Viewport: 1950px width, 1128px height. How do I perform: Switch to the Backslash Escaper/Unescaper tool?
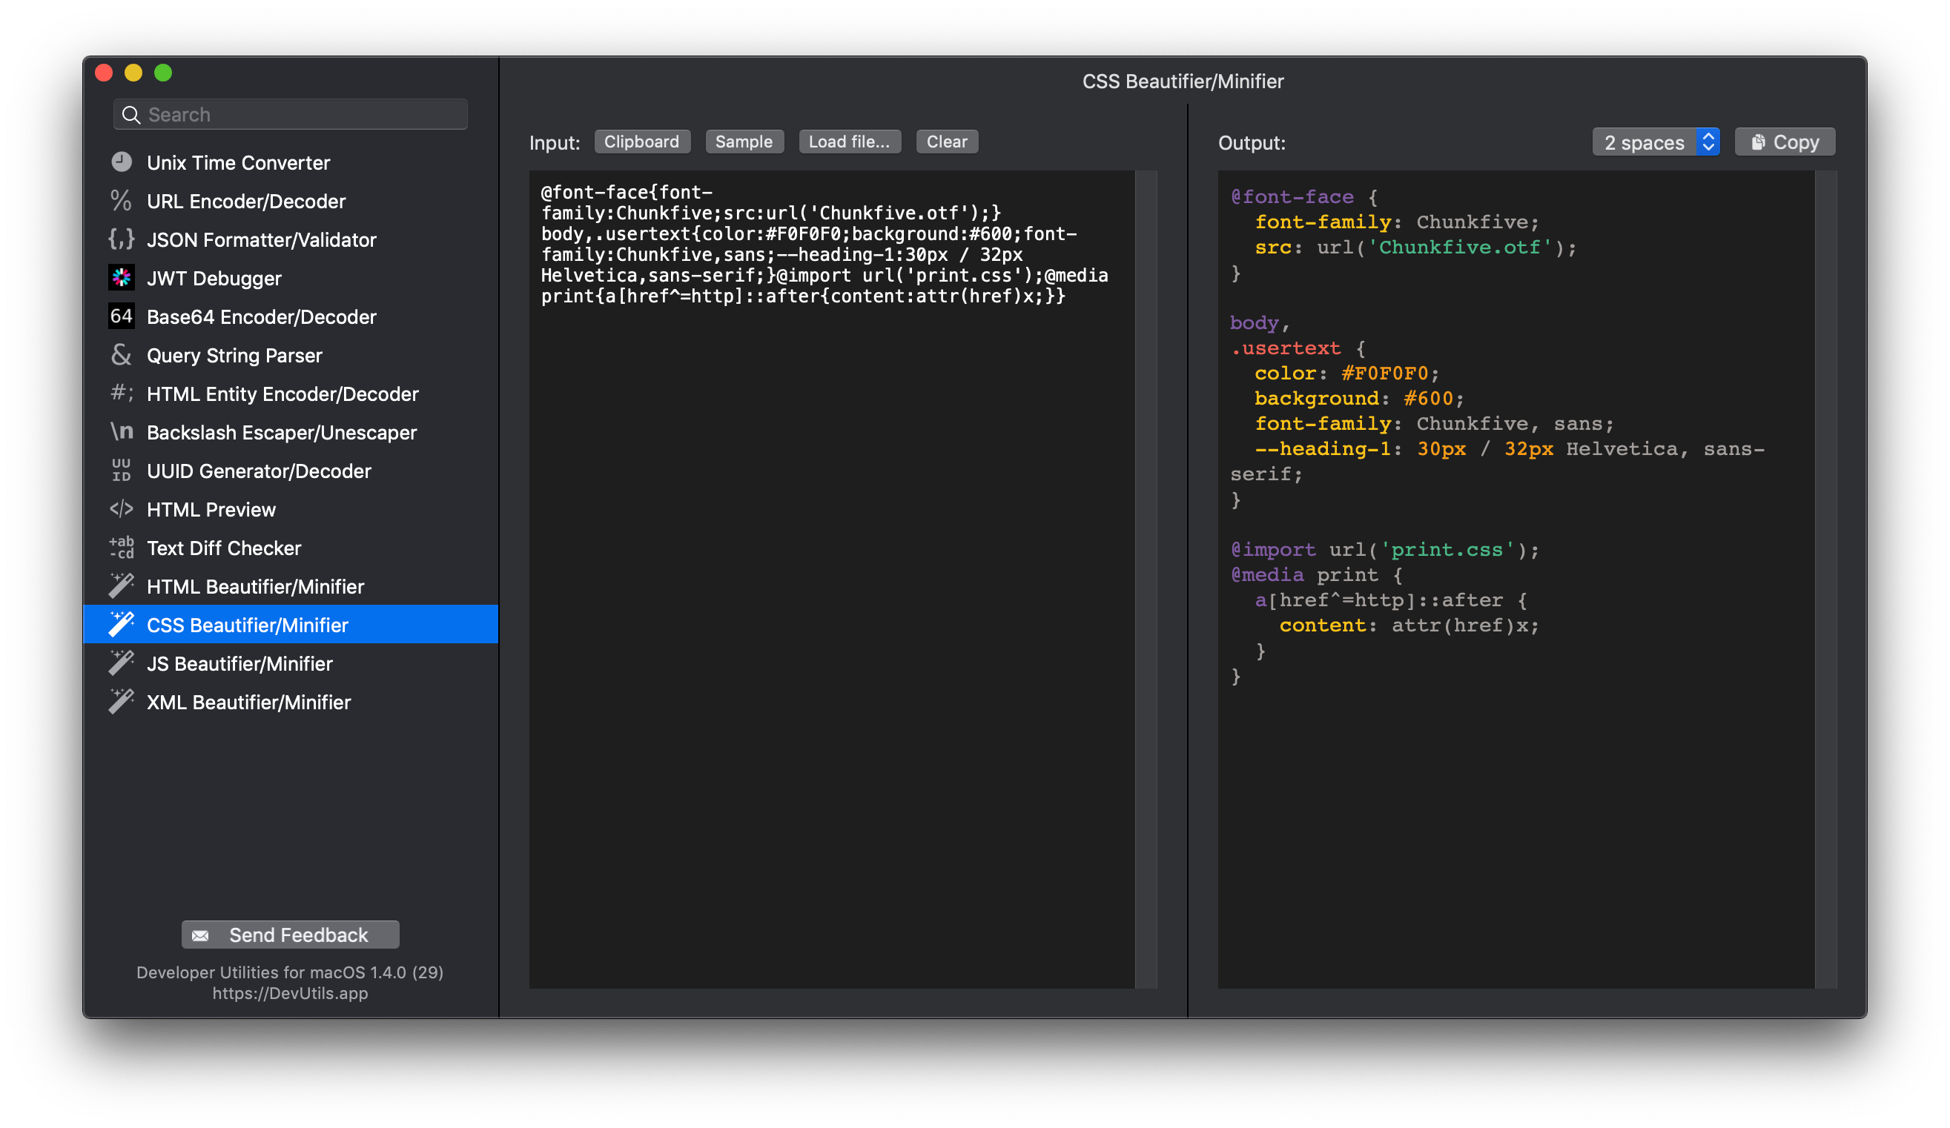tap(282, 433)
